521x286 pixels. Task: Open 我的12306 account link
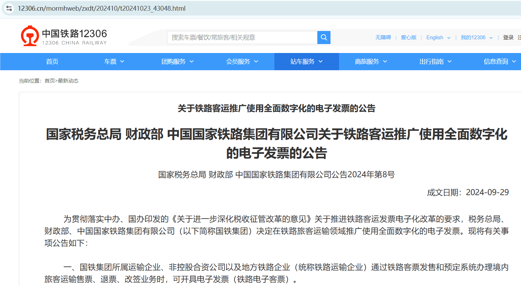click(473, 38)
